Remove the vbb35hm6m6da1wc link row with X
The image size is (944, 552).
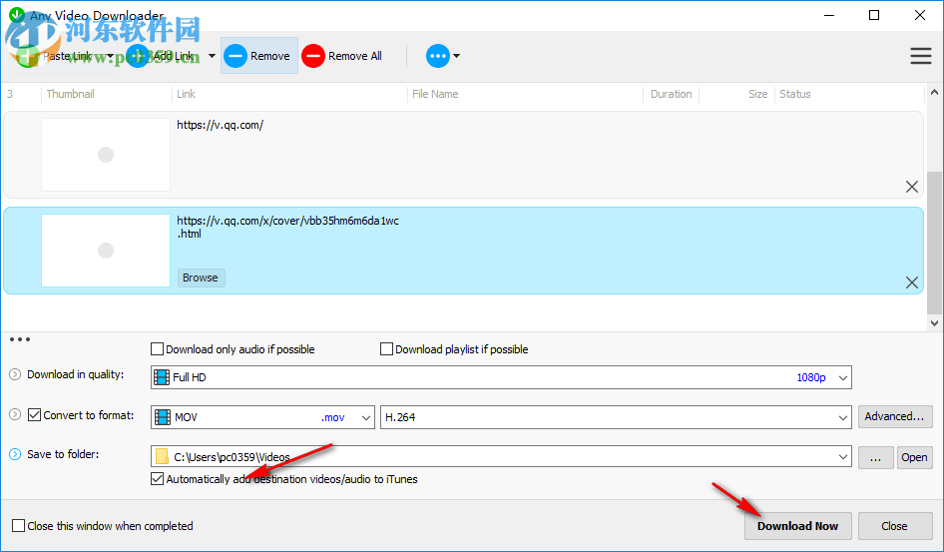tap(911, 282)
